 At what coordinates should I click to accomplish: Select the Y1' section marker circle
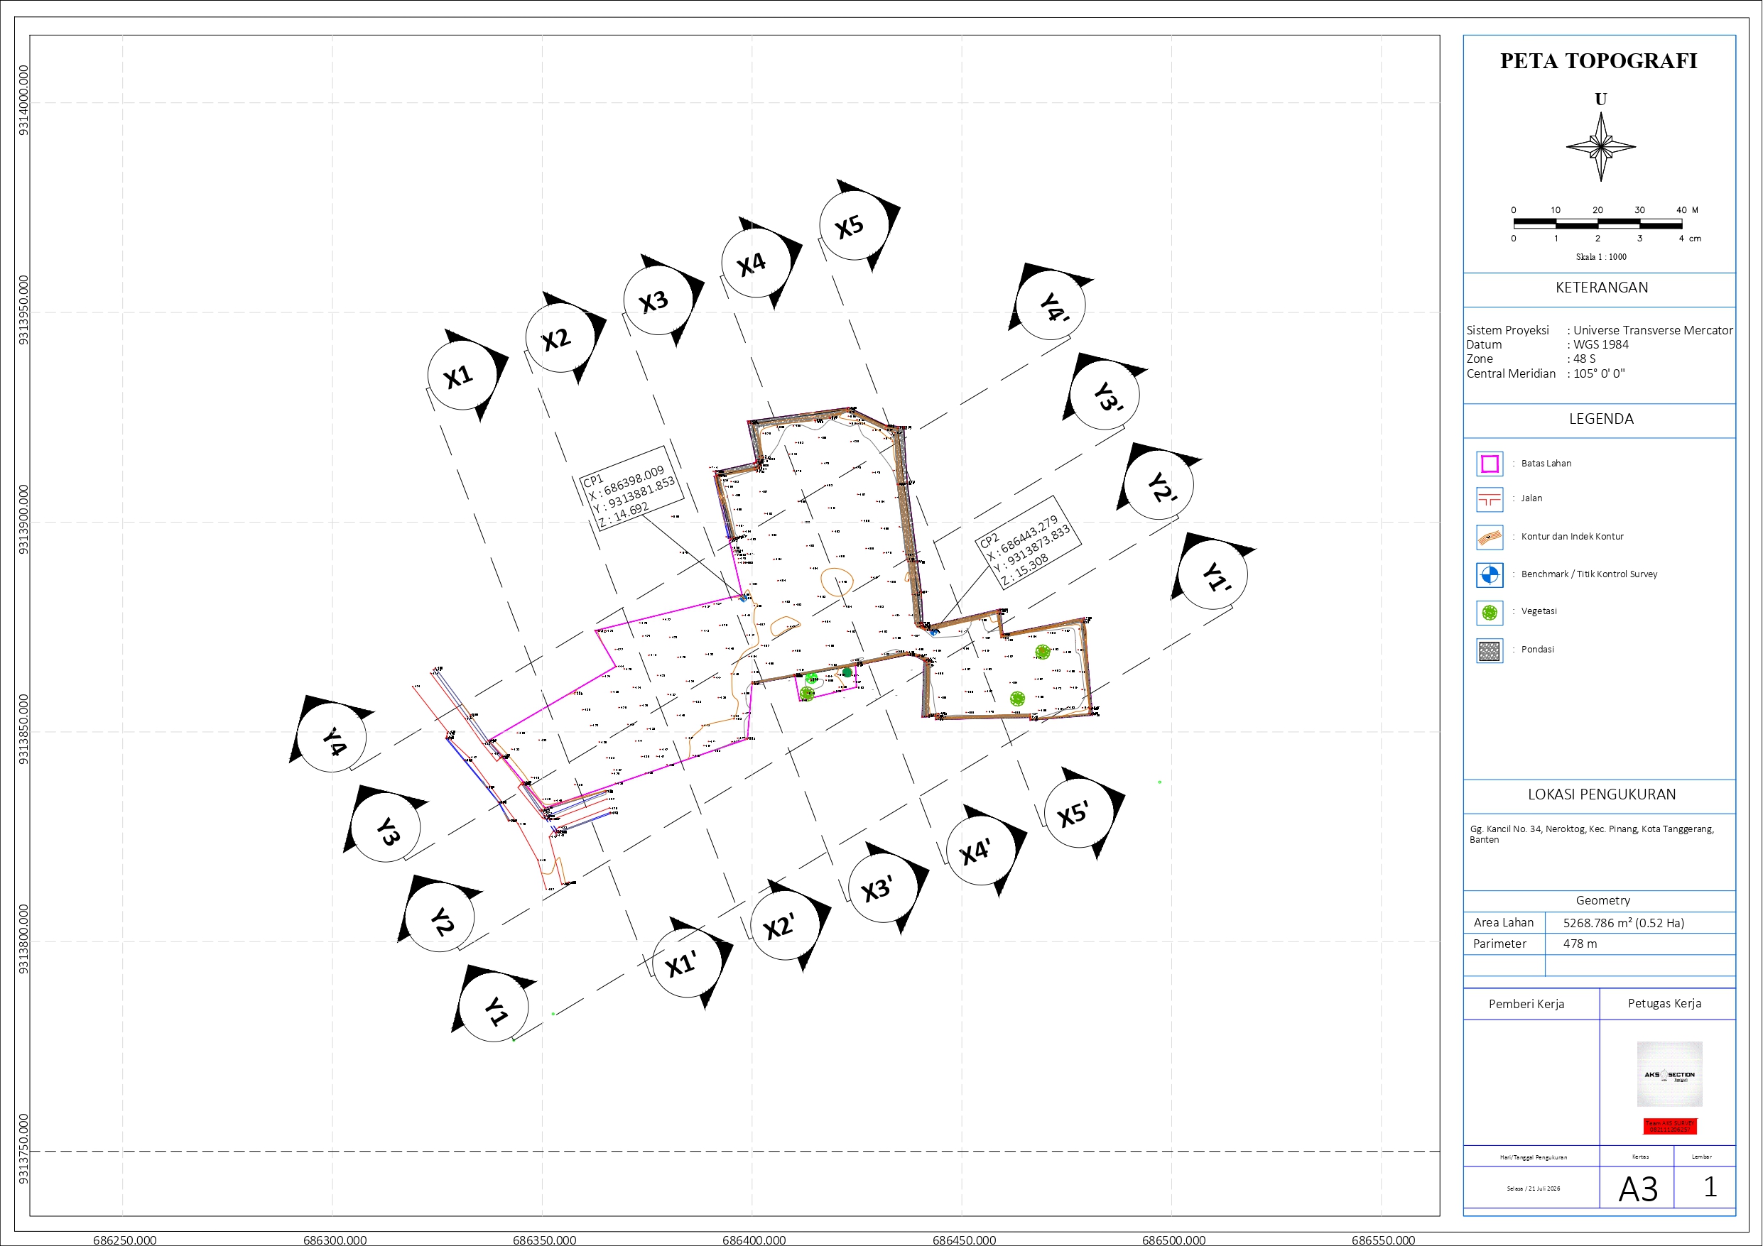[1213, 575]
